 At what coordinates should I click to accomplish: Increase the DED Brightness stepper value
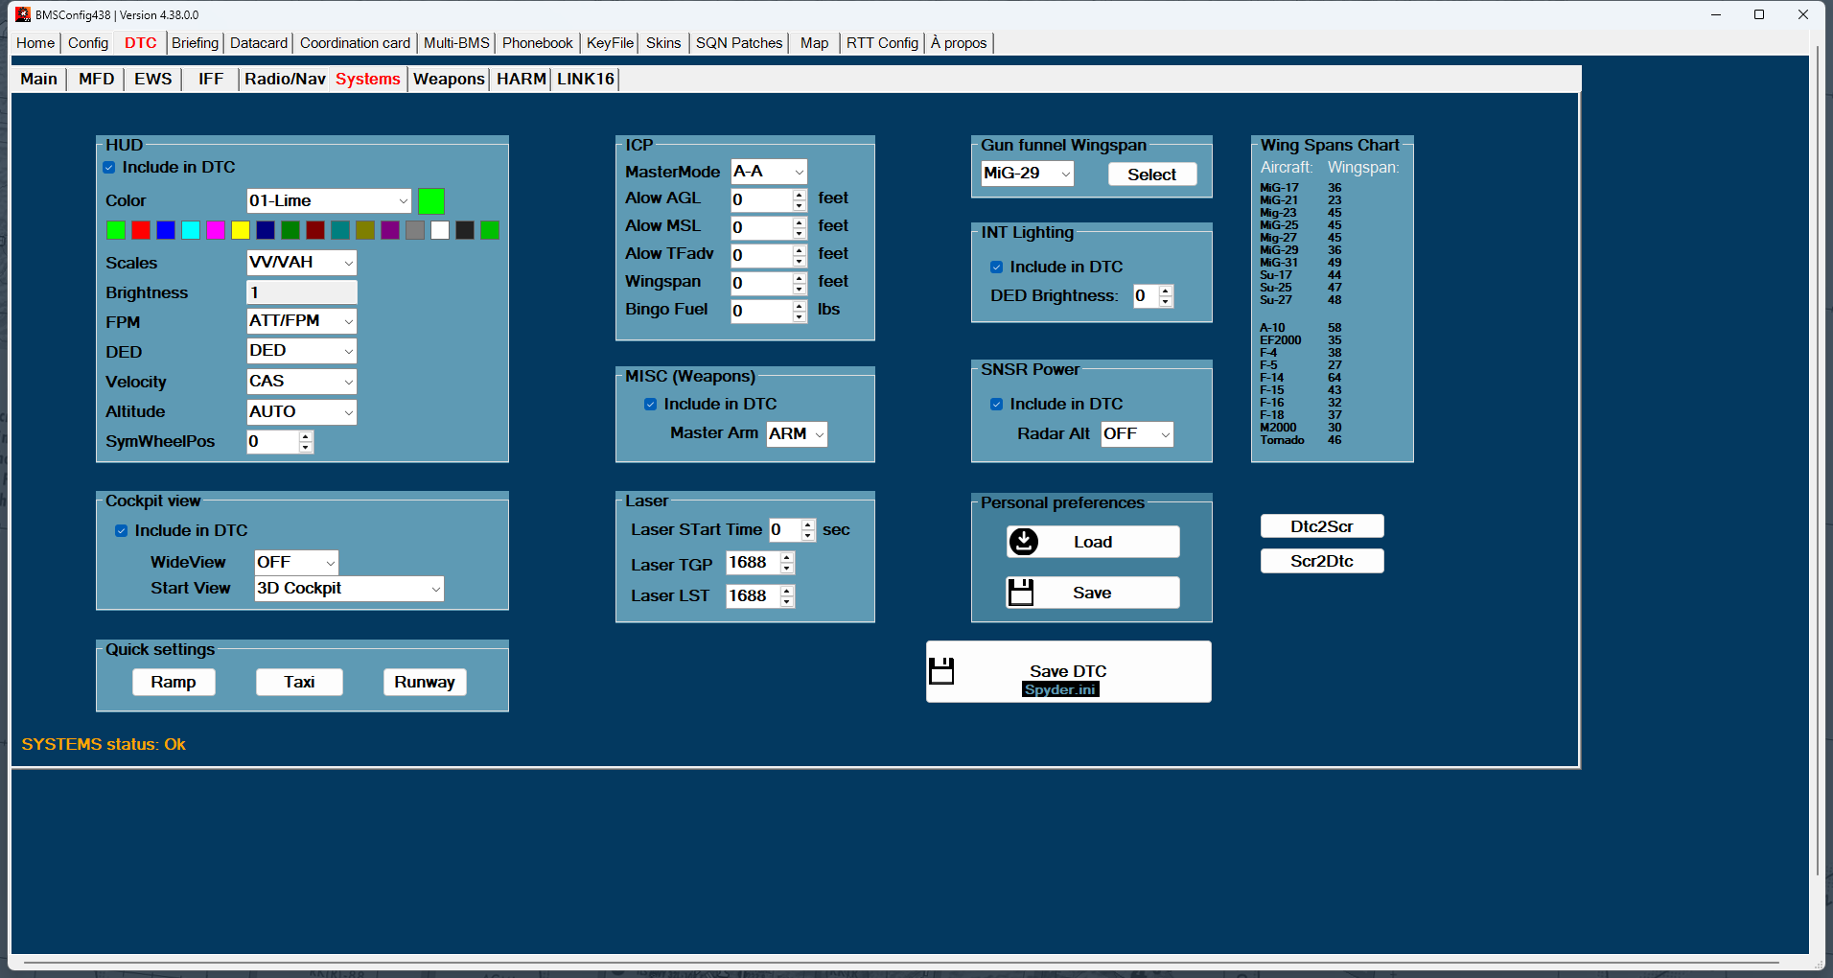coord(1166,291)
